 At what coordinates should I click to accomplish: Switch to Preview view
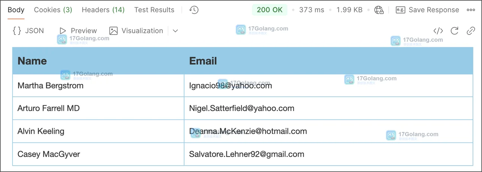point(78,31)
